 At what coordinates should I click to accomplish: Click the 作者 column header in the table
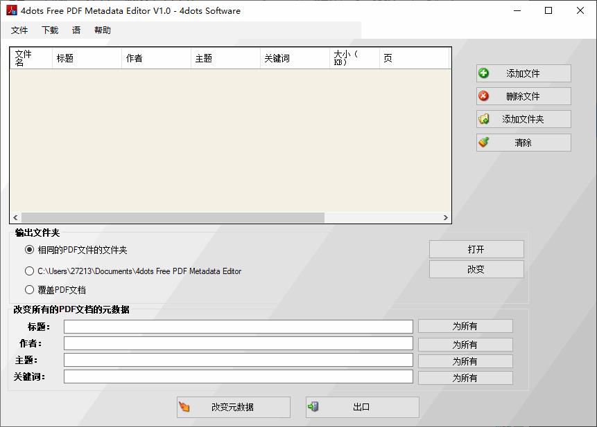156,58
